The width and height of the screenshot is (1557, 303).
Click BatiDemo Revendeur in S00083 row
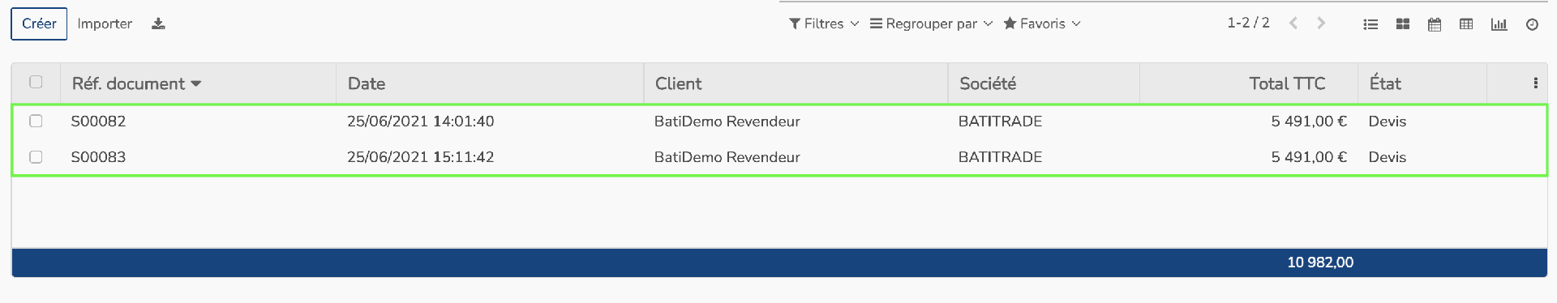[727, 157]
